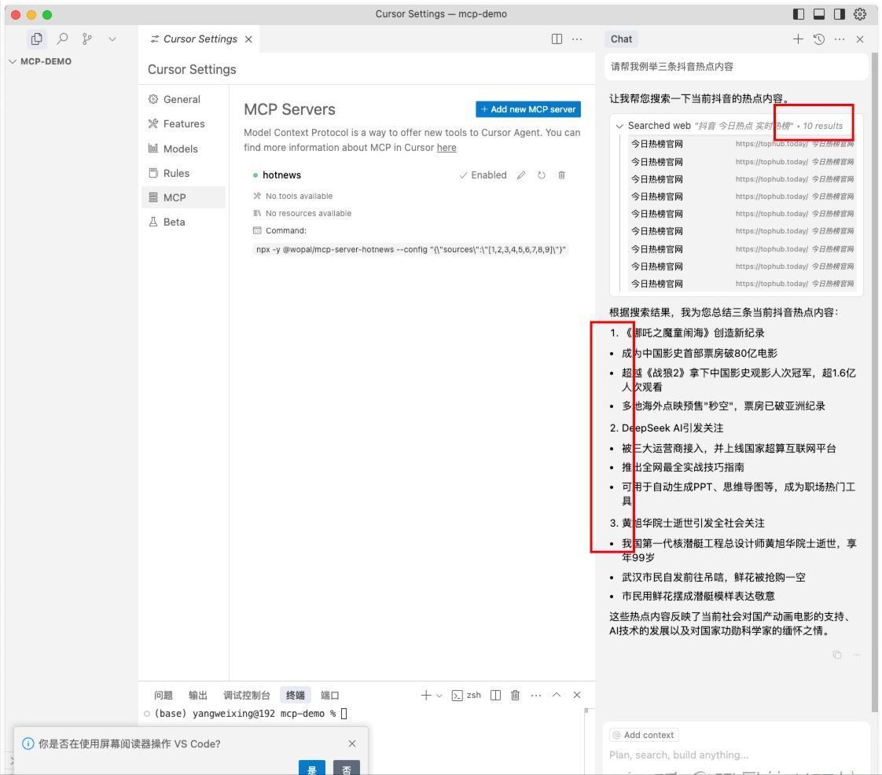The width and height of the screenshot is (882, 775).
Task: Click 是 in screen reader prompt
Action: (312, 768)
